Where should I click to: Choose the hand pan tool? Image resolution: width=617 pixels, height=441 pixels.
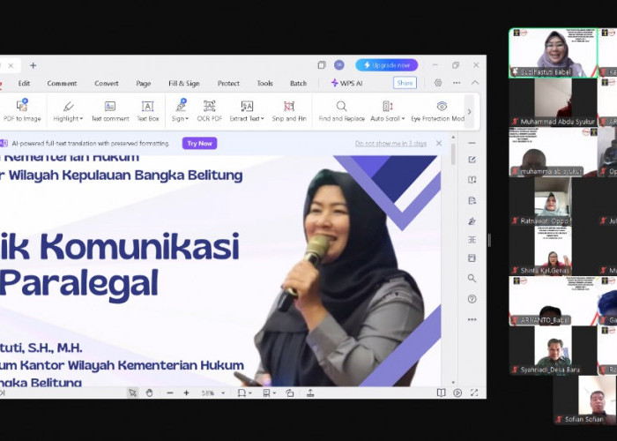(x=149, y=392)
